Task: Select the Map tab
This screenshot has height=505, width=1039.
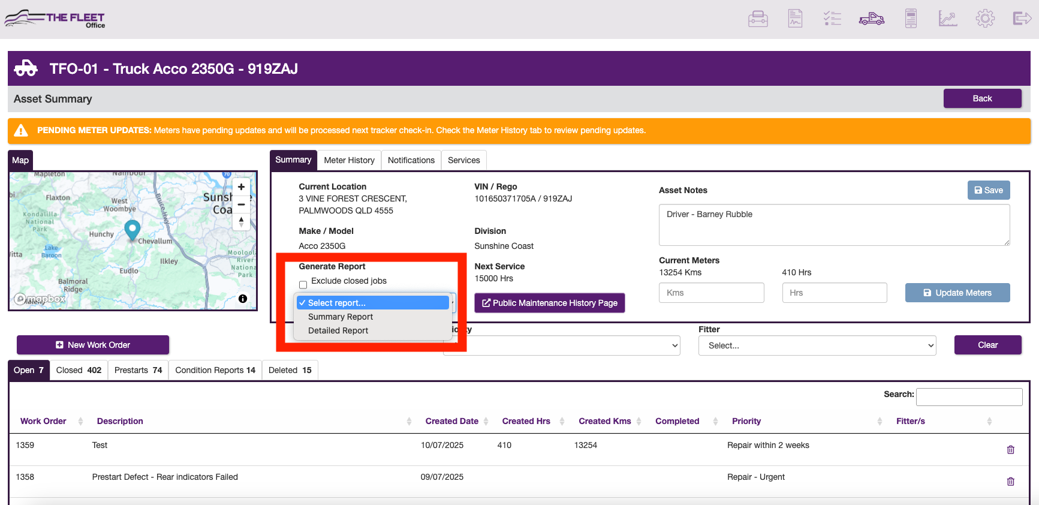Action: pyautogui.click(x=20, y=160)
